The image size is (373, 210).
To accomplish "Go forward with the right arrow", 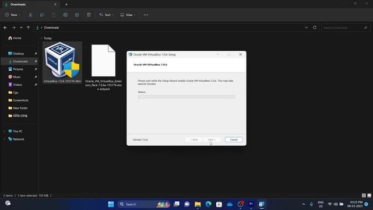I will click(13, 27).
